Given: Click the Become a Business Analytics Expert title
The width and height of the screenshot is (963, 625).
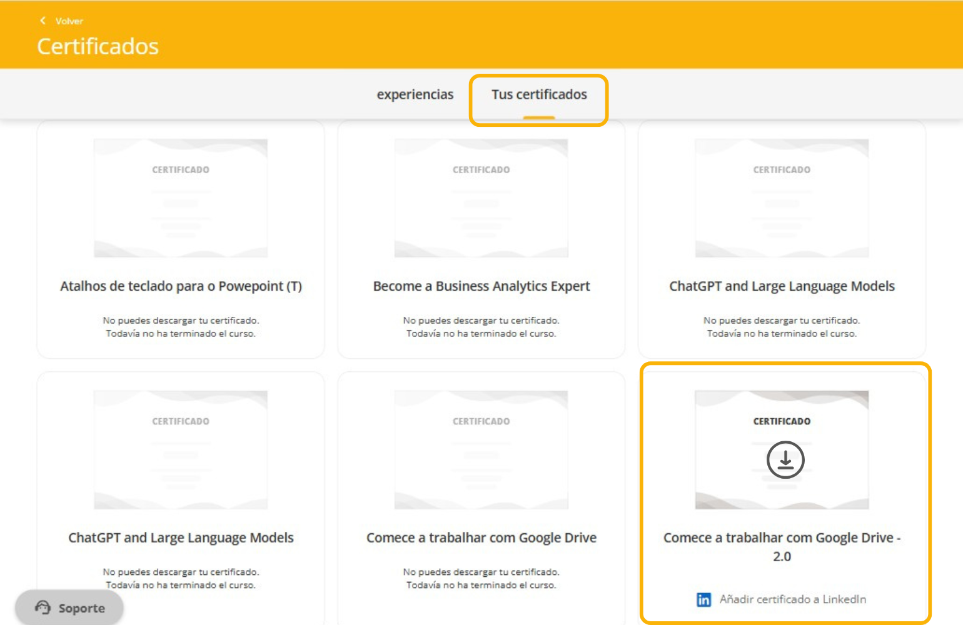Looking at the screenshot, I should point(481,286).
